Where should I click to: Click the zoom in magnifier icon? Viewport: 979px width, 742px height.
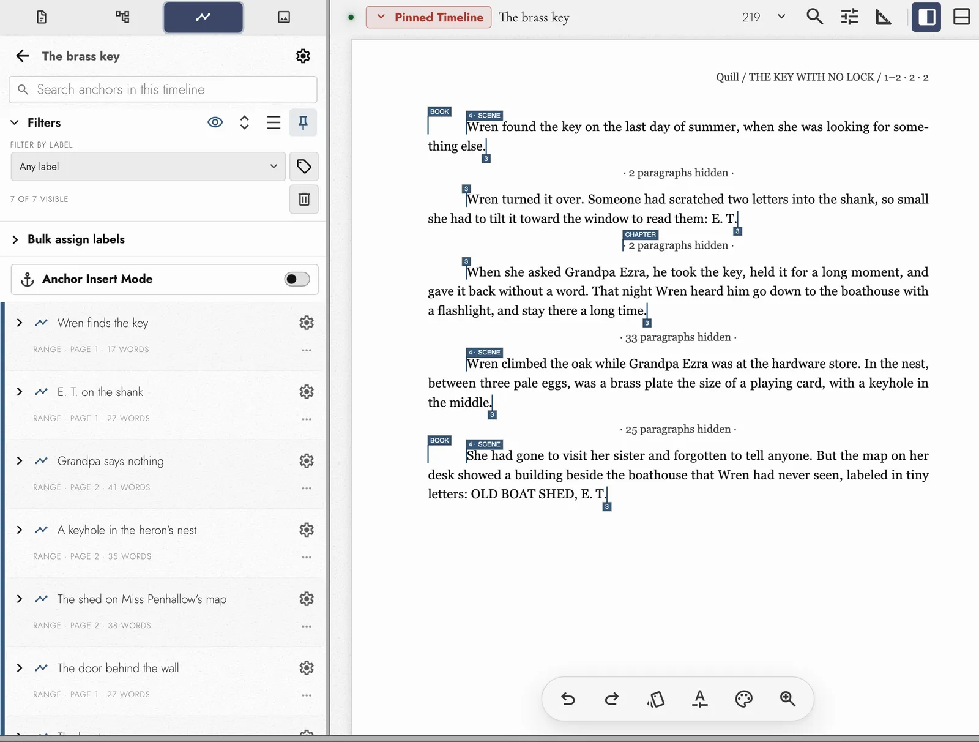(787, 699)
